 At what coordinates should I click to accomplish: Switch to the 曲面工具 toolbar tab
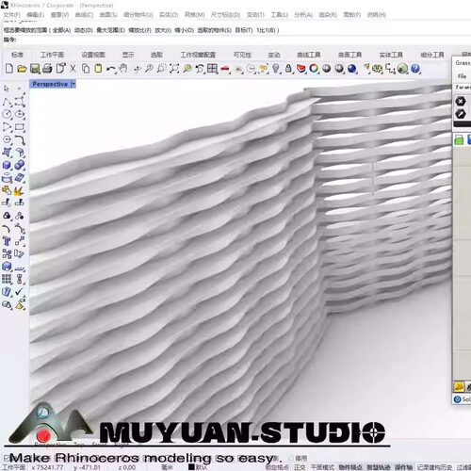point(349,55)
